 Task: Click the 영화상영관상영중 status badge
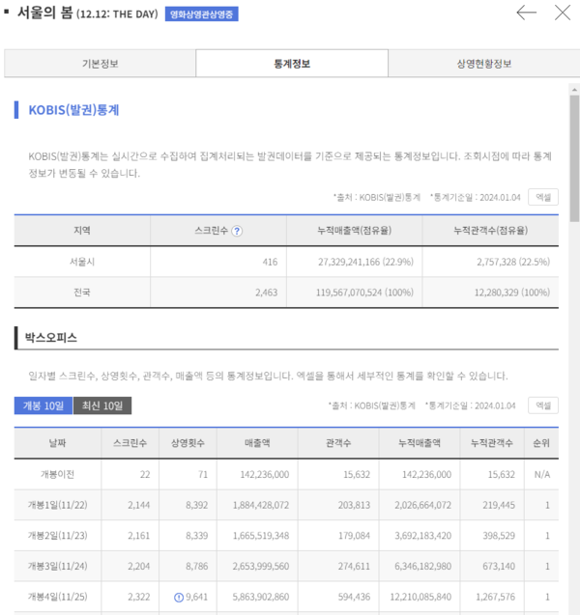[x=201, y=14]
